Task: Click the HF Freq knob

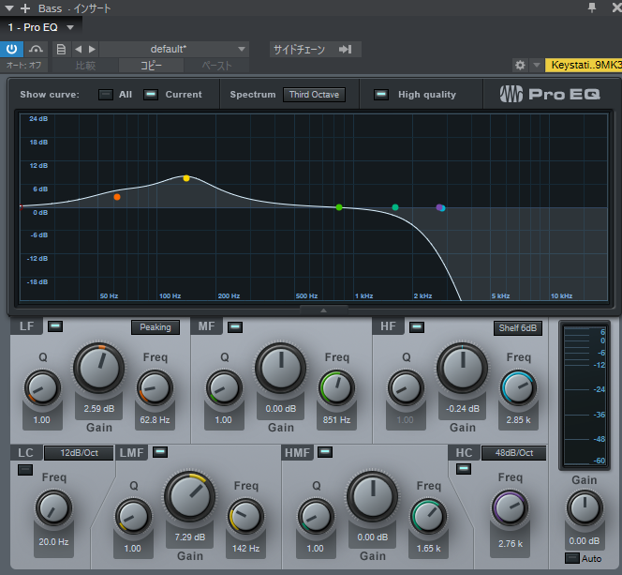Action: click(518, 388)
